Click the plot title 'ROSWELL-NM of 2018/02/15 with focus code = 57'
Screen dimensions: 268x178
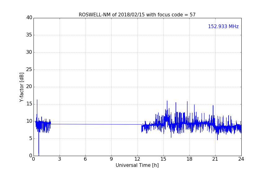(x=137, y=15)
